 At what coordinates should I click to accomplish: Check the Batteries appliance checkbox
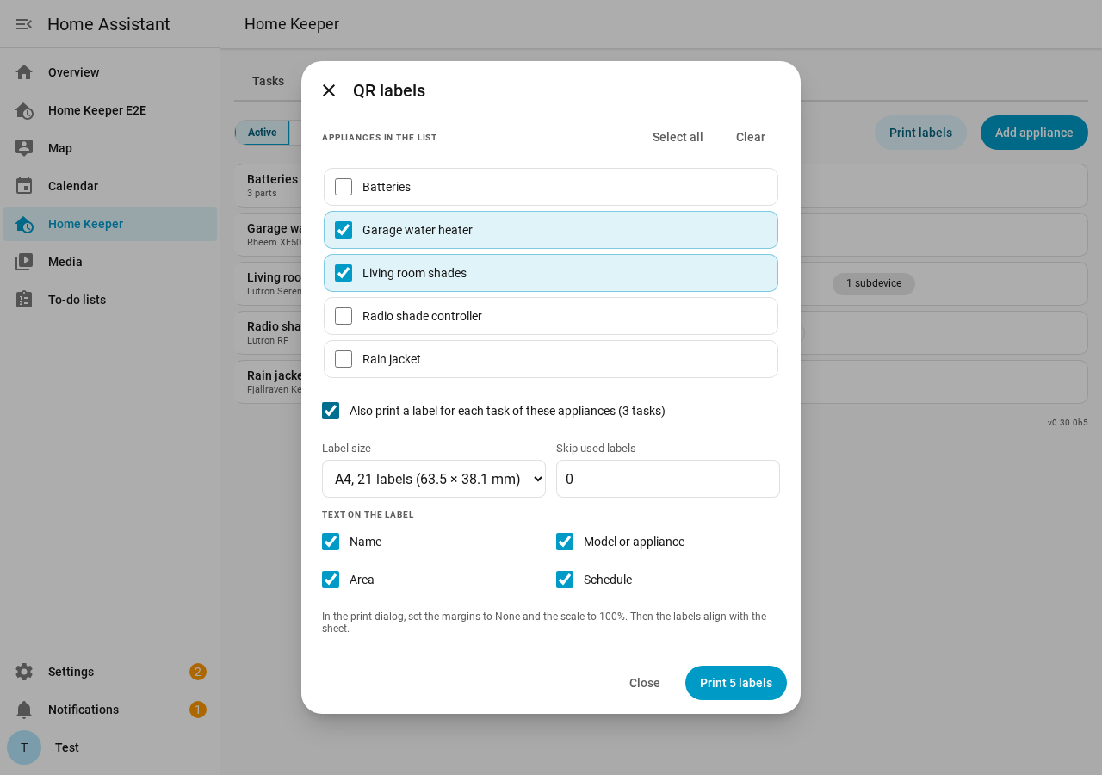pyautogui.click(x=344, y=187)
